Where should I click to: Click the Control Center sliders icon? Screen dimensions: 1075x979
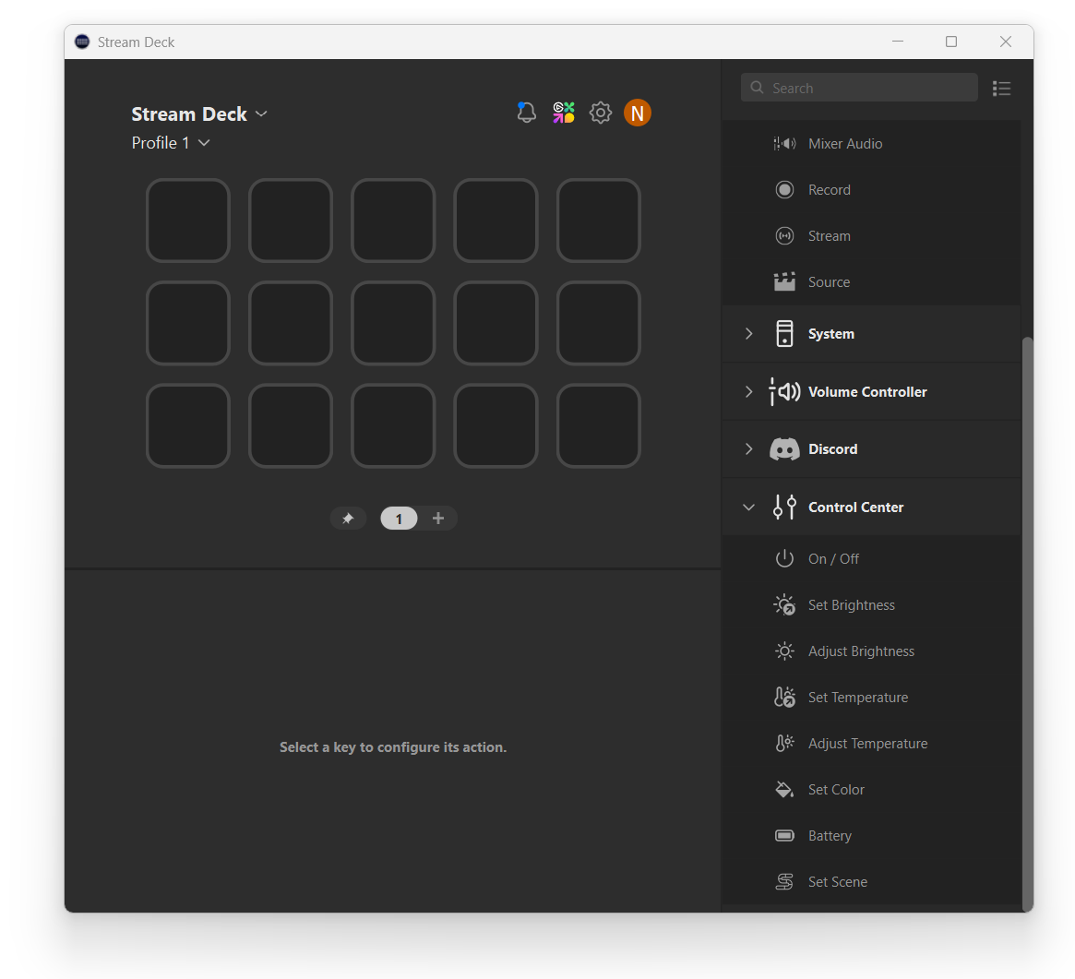tap(784, 507)
